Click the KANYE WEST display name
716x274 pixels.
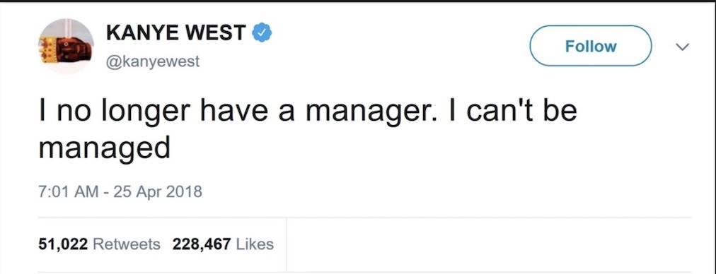(177, 32)
